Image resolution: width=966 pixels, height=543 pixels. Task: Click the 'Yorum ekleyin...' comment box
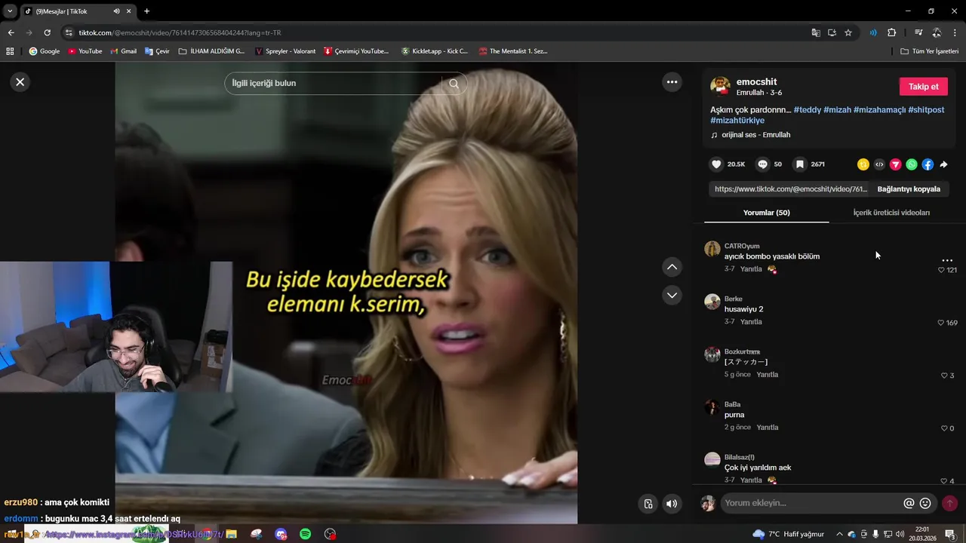tap(811, 503)
